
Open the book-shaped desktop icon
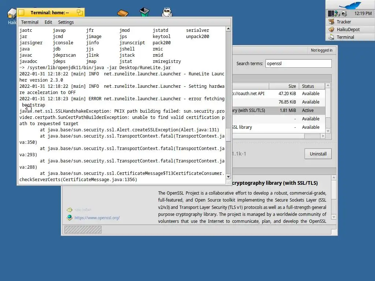click(123, 13)
